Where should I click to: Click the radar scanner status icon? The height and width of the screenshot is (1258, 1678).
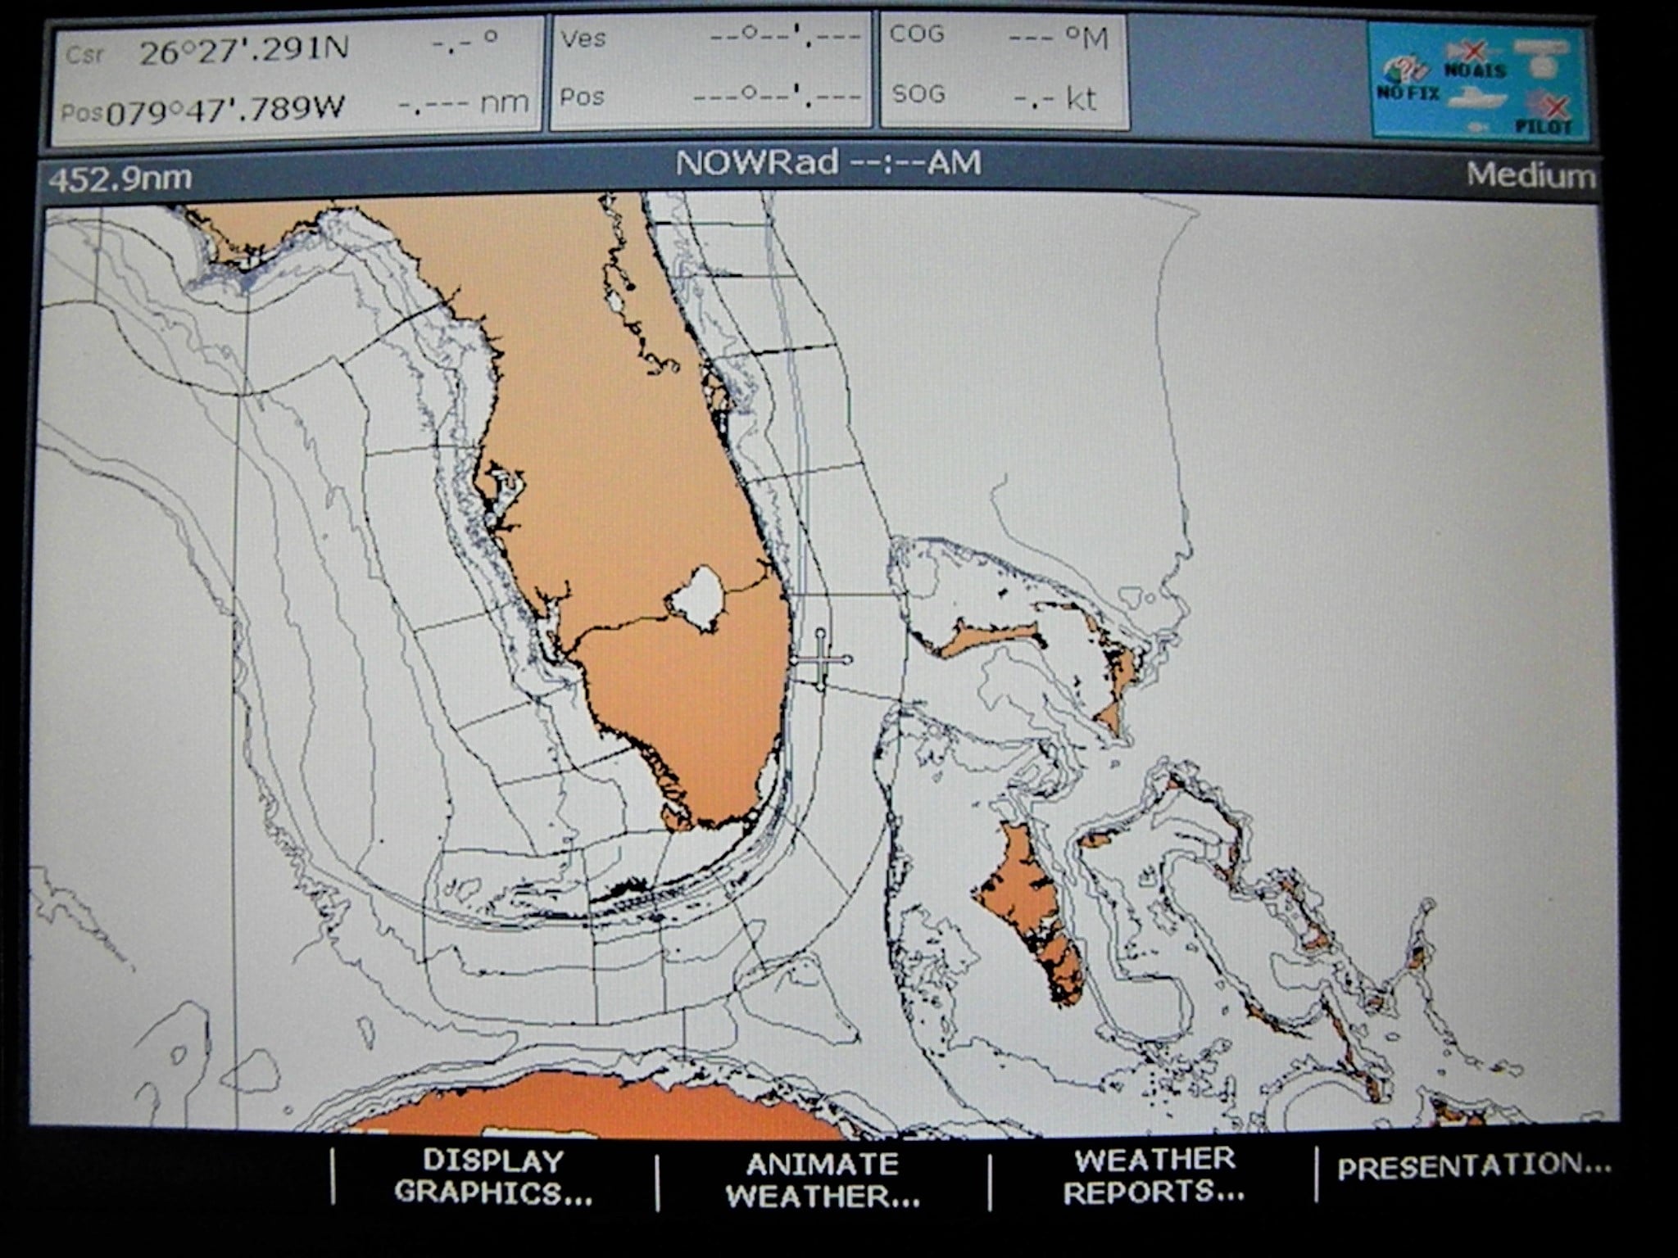coord(1540,57)
